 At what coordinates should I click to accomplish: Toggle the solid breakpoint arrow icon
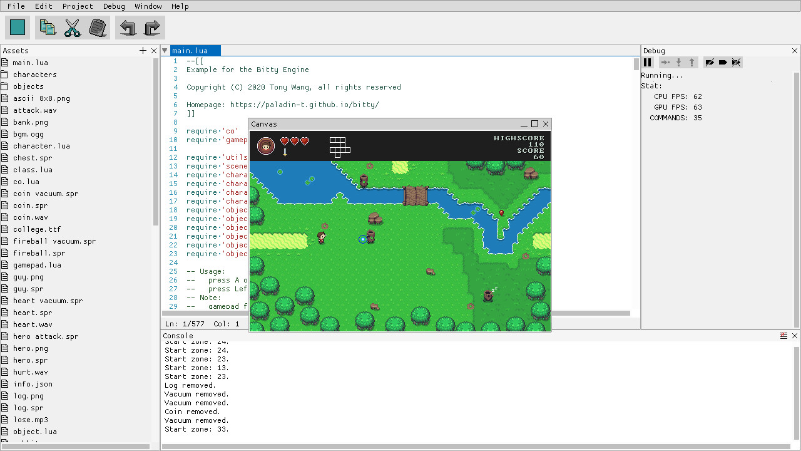(723, 62)
